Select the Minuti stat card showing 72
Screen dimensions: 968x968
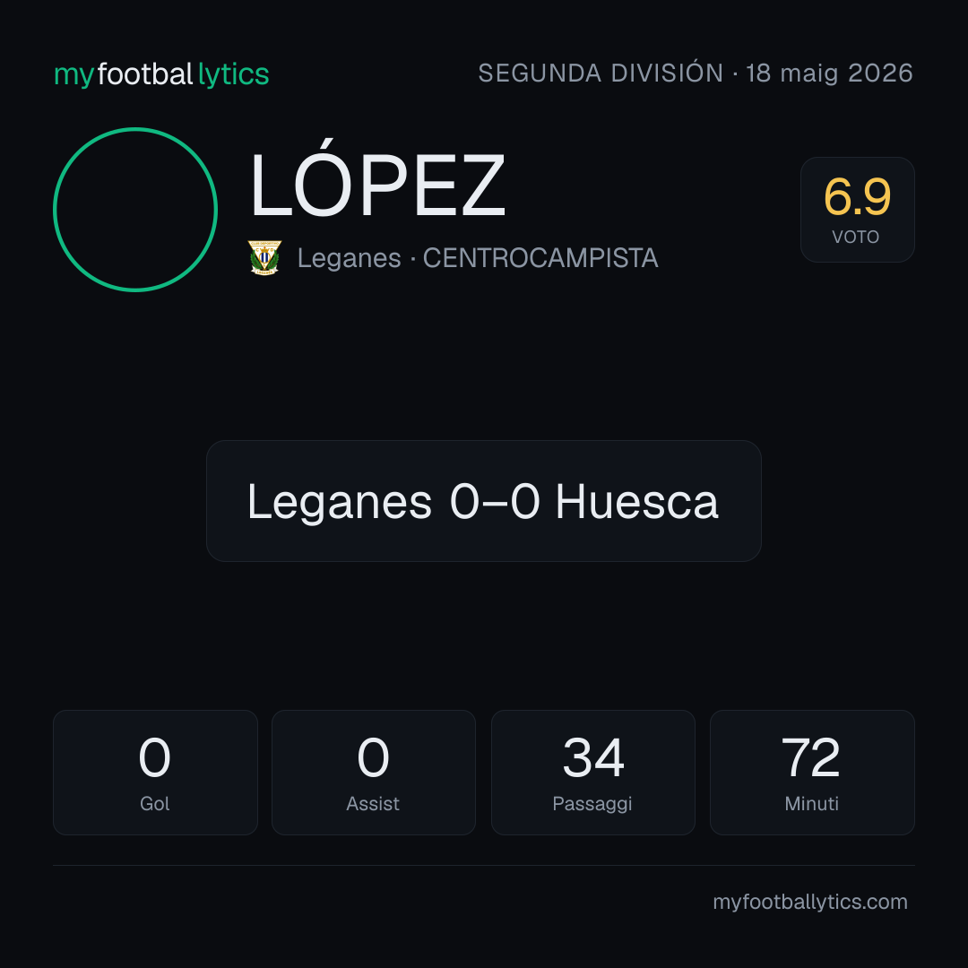point(812,773)
